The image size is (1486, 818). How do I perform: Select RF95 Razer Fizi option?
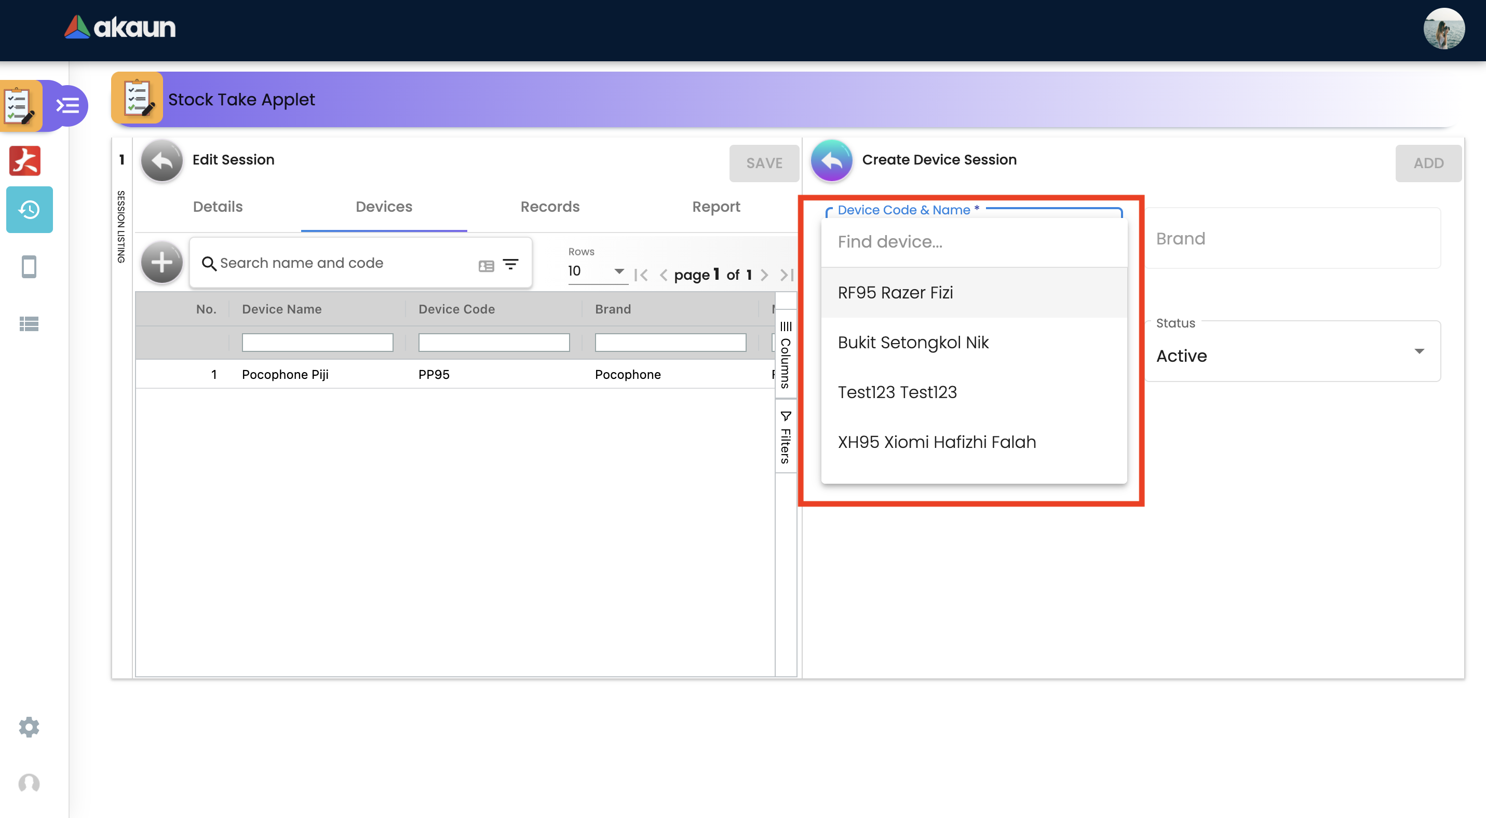(895, 292)
